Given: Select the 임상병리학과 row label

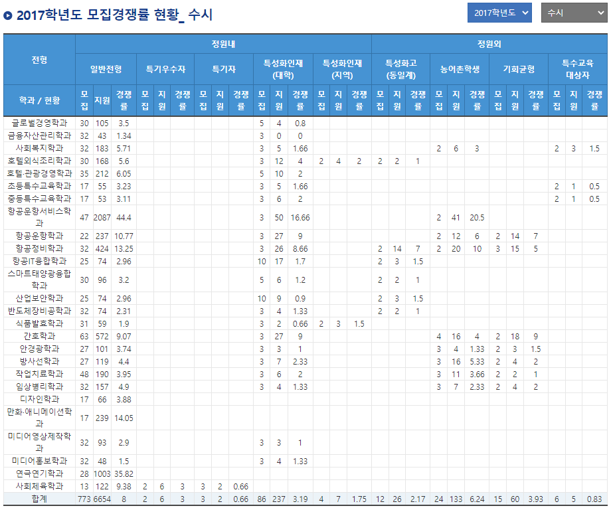Looking at the screenshot, I should tap(39, 386).
